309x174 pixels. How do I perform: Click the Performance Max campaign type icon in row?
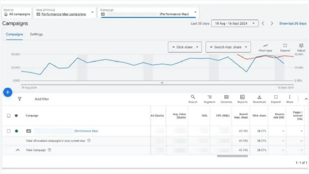tap(29, 131)
